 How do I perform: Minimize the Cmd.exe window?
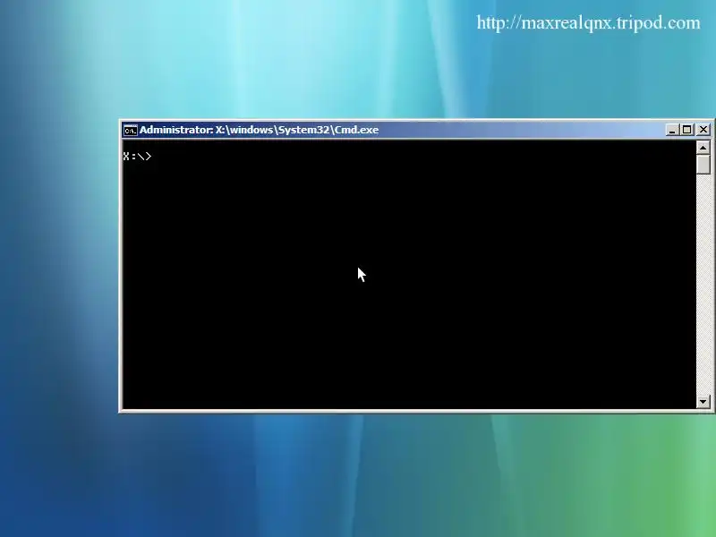(671, 130)
